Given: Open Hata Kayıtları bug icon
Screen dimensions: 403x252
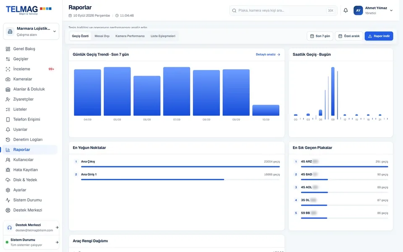Looking at the screenshot, I should tap(8, 170).
